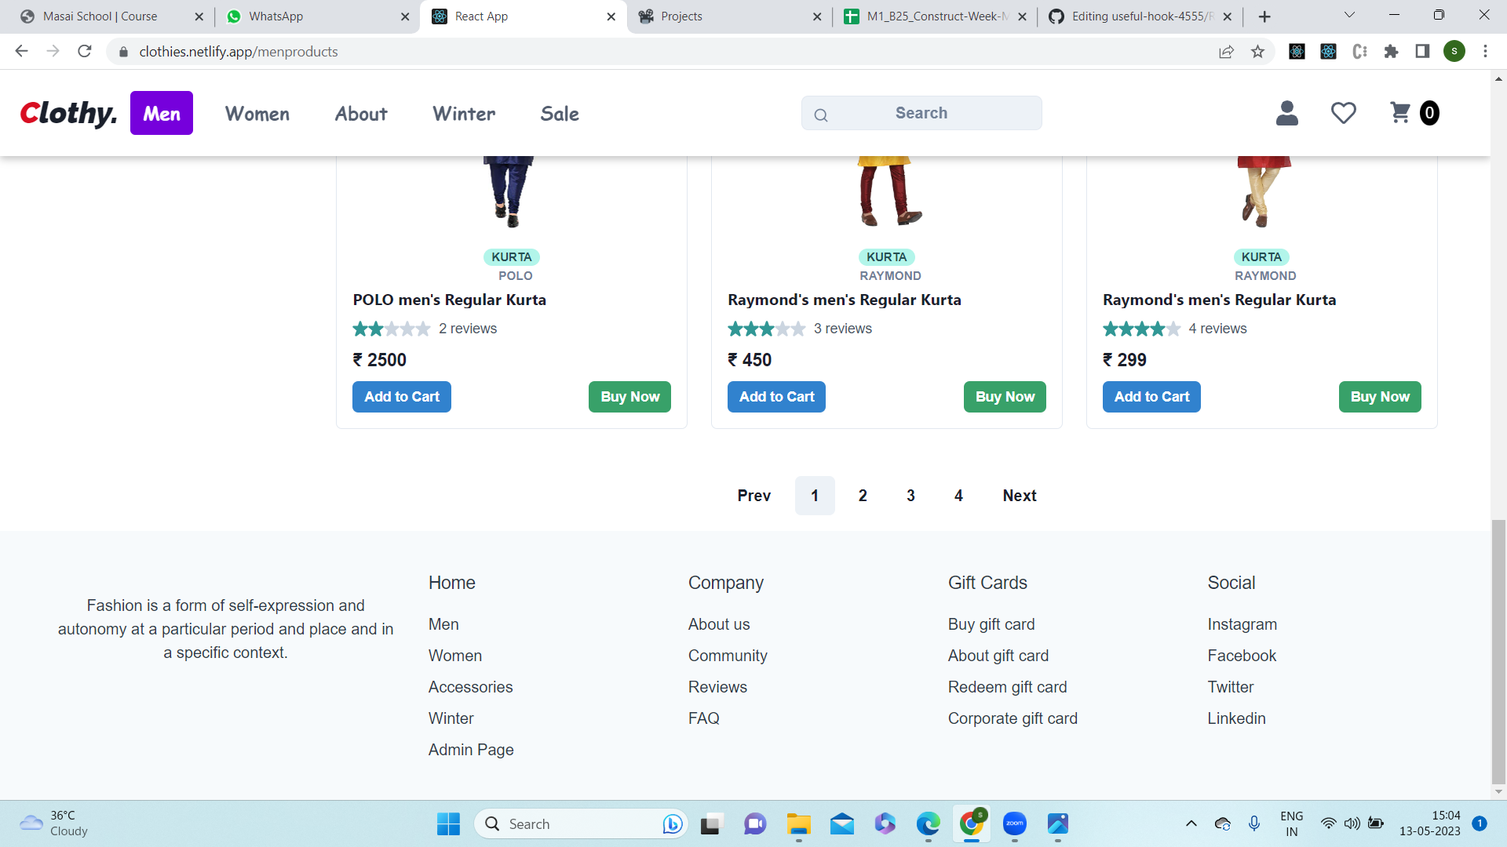Switch to the WhatsApp tab
Image resolution: width=1507 pixels, height=847 pixels.
pos(306,16)
